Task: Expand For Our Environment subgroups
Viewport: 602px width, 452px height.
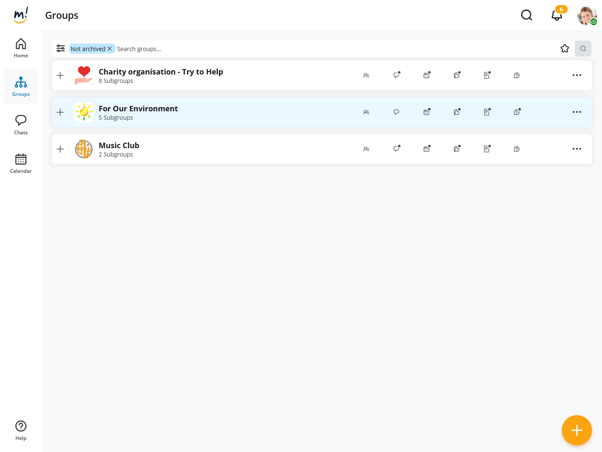Action: (x=60, y=112)
